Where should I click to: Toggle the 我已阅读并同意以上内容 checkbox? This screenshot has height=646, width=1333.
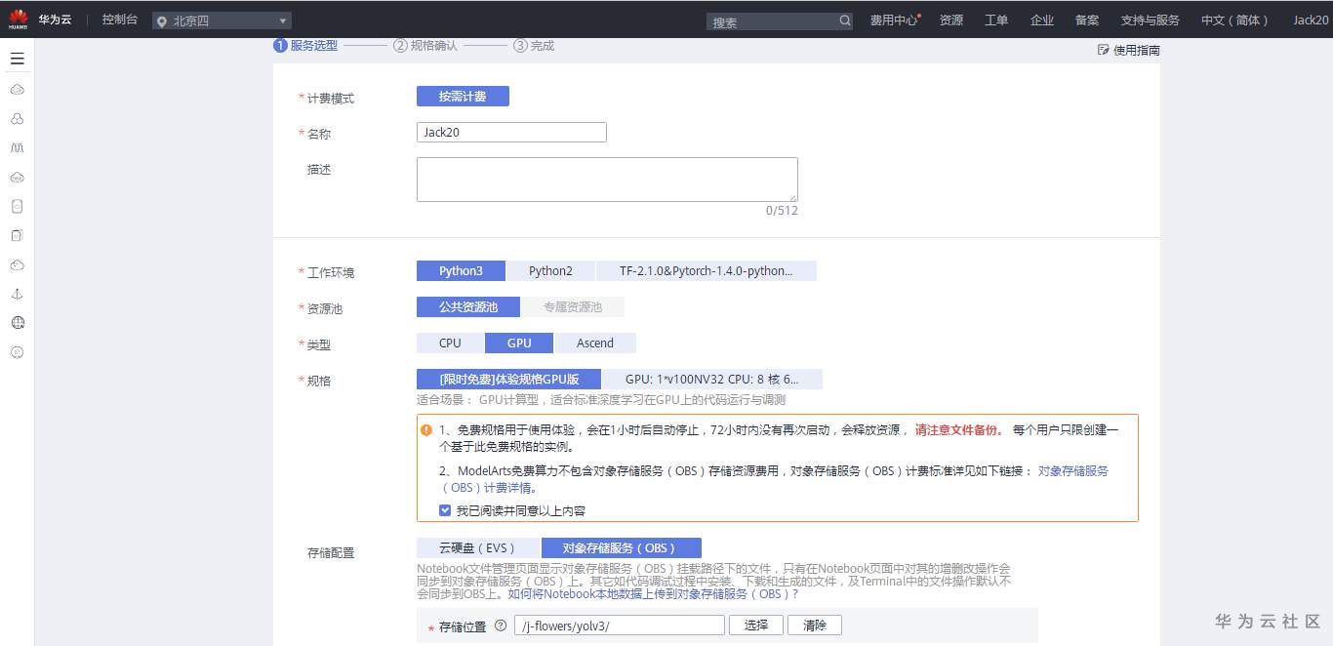click(445, 510)
